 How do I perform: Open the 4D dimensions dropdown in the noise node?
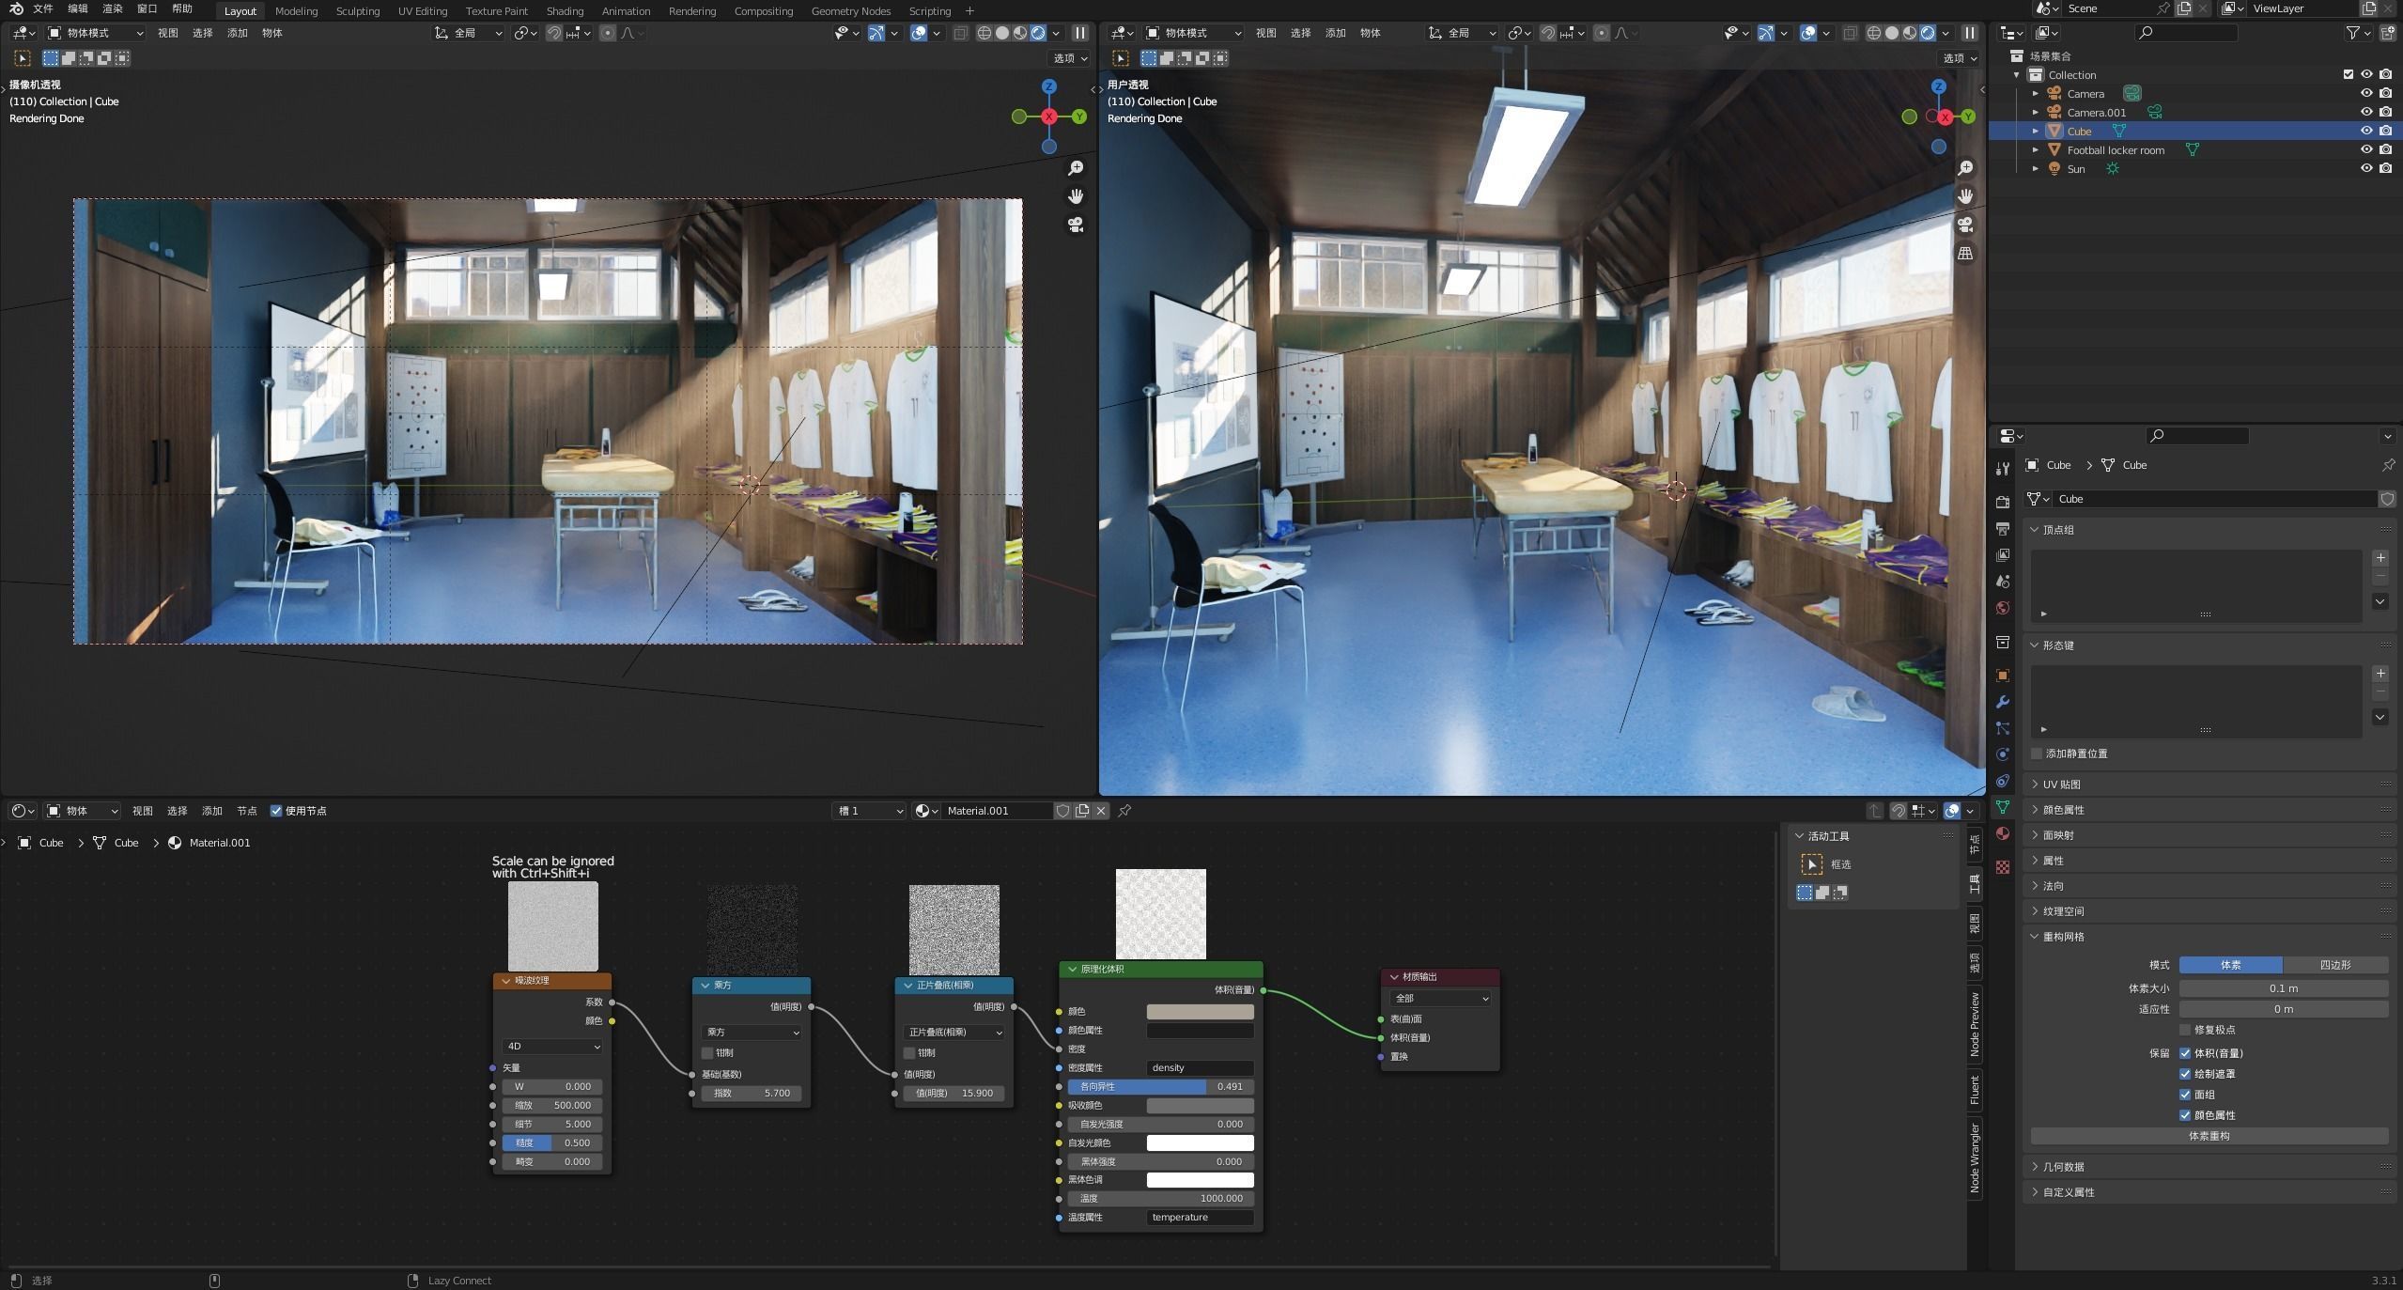click(552, 1046)
